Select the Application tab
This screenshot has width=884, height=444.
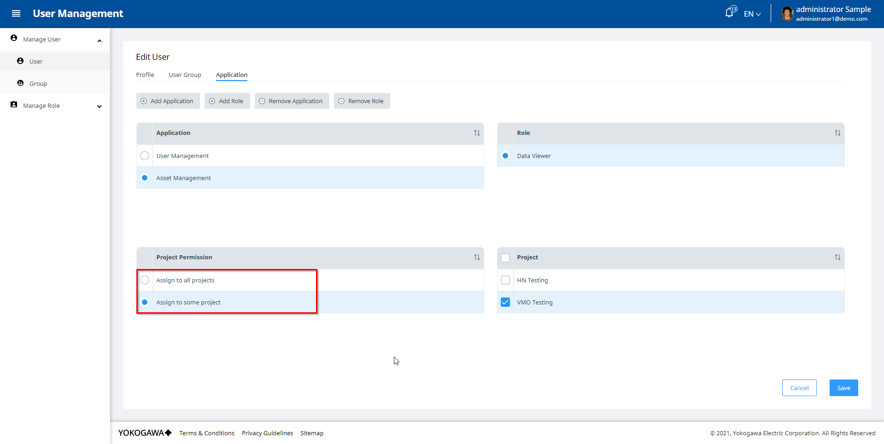click(232, 75)
